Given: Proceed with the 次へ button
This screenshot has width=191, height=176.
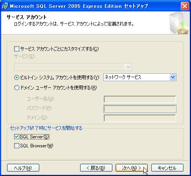Looking at the screenshot, I should 132,168.
